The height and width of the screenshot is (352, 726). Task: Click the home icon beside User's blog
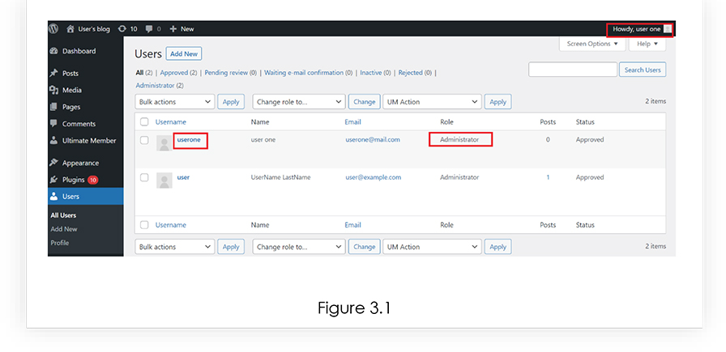pyautogui.click(x=70, y=28)
